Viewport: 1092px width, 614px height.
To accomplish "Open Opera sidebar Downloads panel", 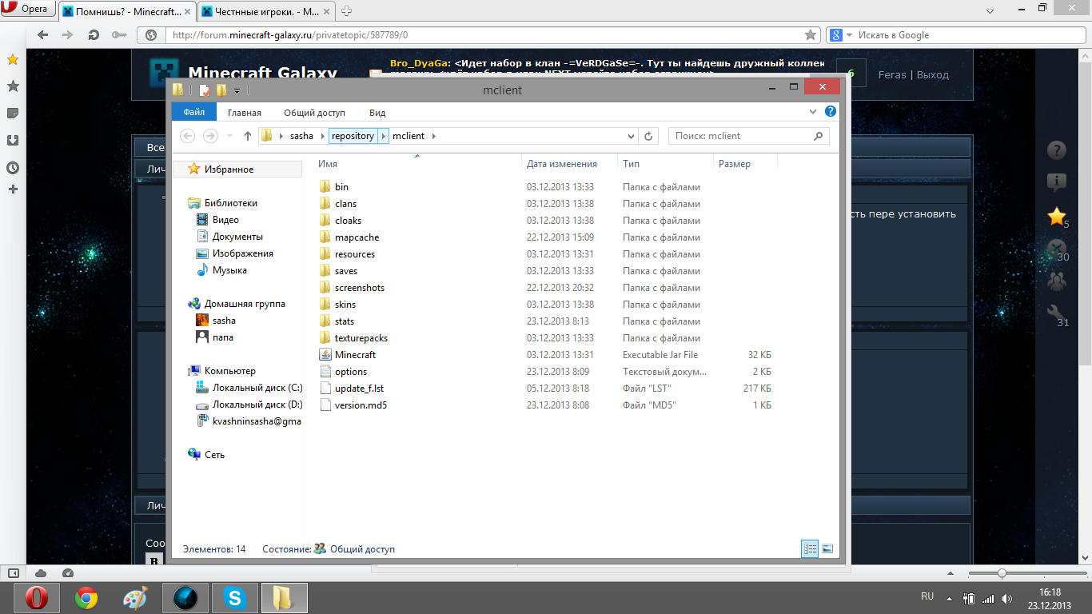I will click(13, 140).
